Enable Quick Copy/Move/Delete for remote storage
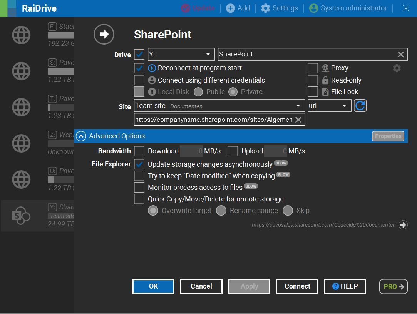This screenshot has height=314, width=417. pyautogui.click(x=139, y=199)
